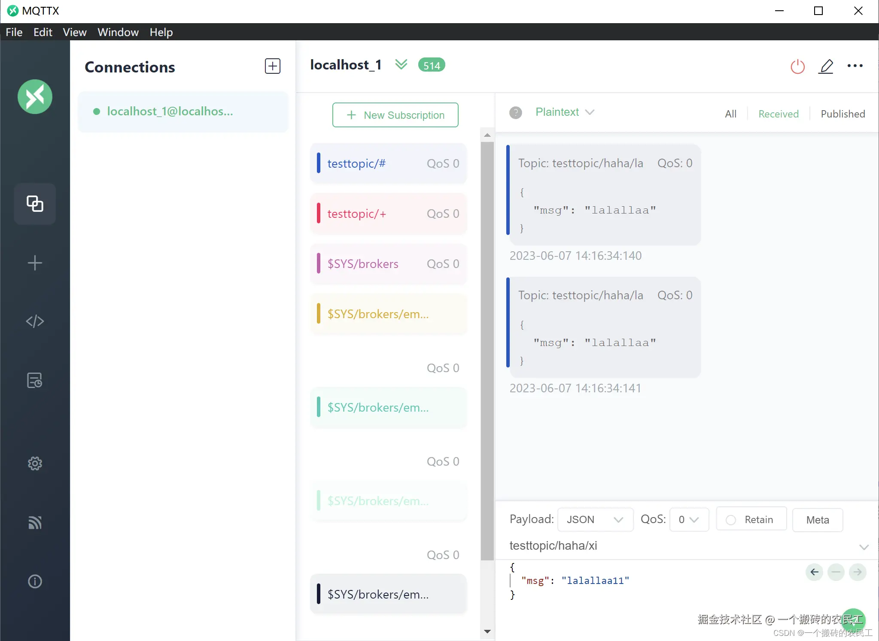879x641 pixels.
Task: Open the three-dot more options menu
Action: click(x=855, y=66)
